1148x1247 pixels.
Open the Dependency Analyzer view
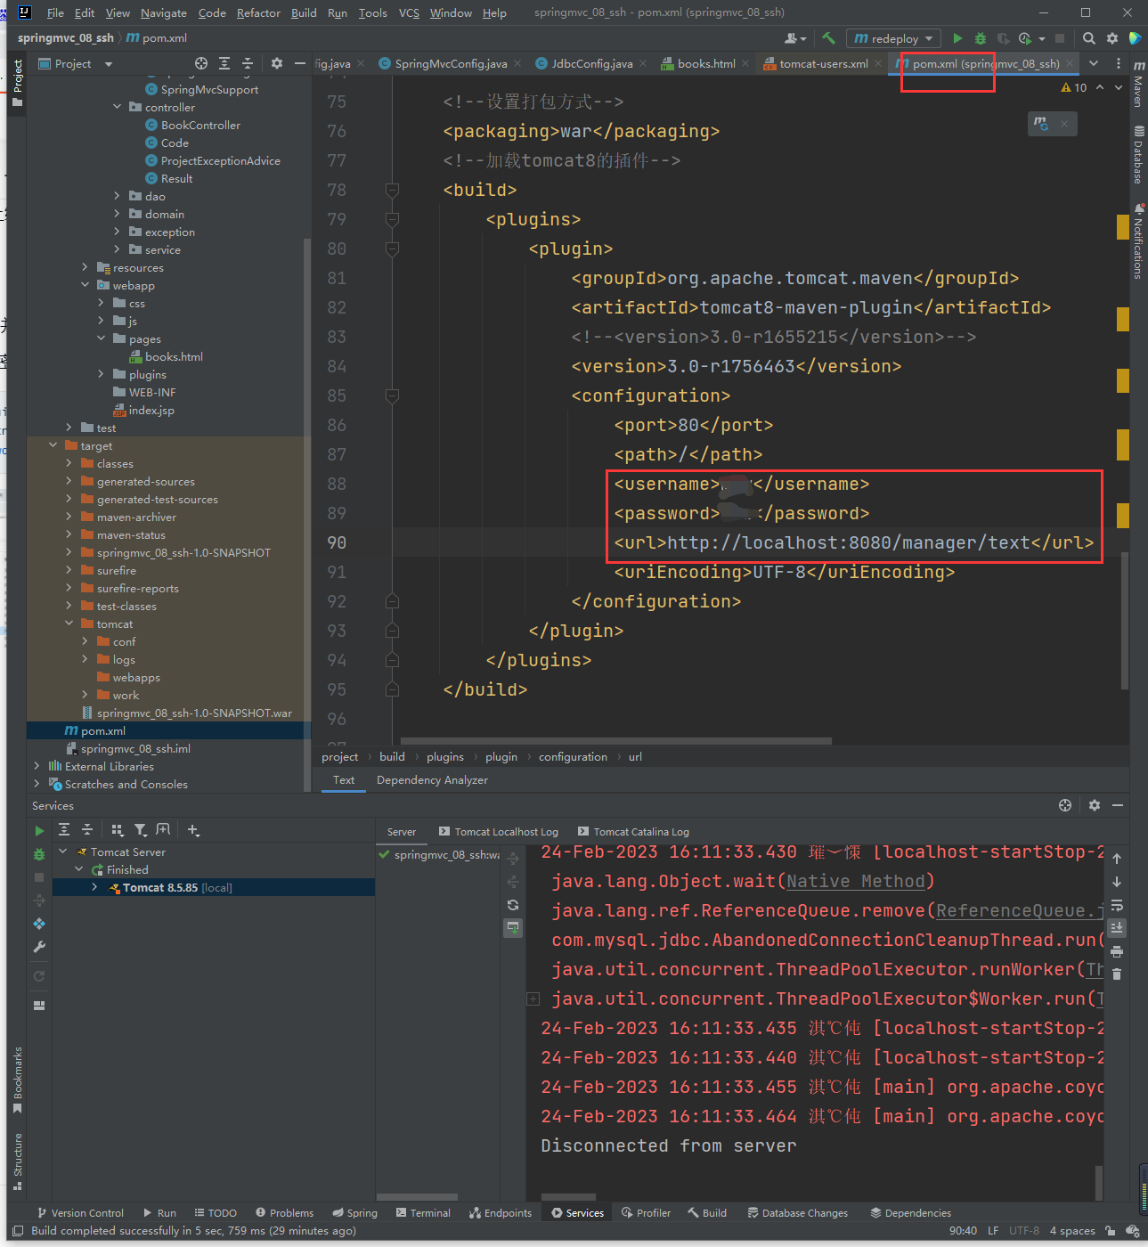(x=432, y=779)
